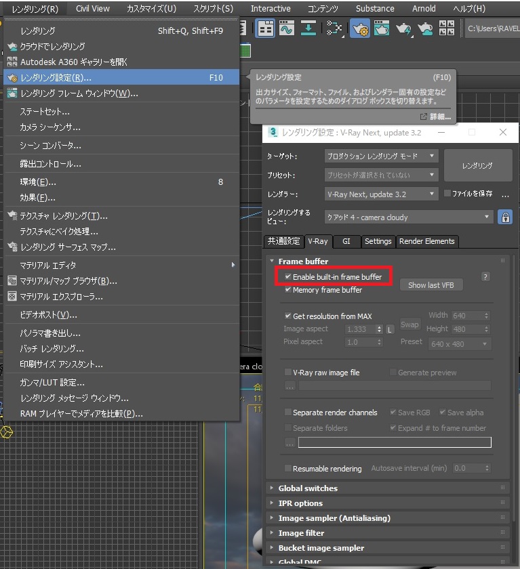The width and height of the screenshot is (520, 569).
Task: Click the file save options ellipsis button
Action: tap(505, 195)
